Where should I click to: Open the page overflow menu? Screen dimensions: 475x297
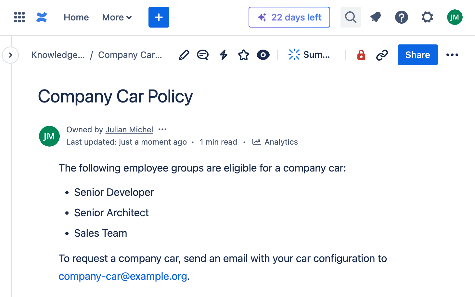(452, 55)
